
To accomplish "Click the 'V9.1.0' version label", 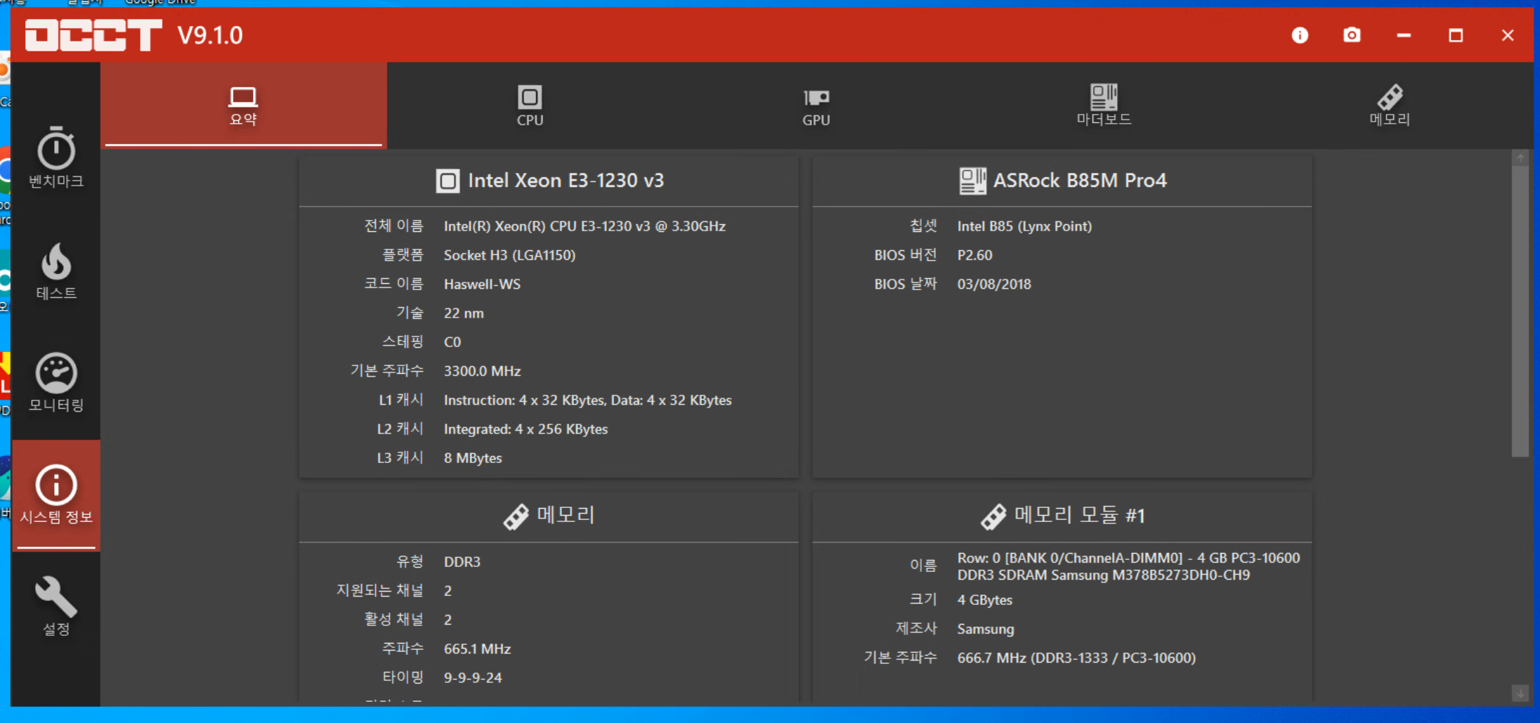I will click(x=210, y=35).
